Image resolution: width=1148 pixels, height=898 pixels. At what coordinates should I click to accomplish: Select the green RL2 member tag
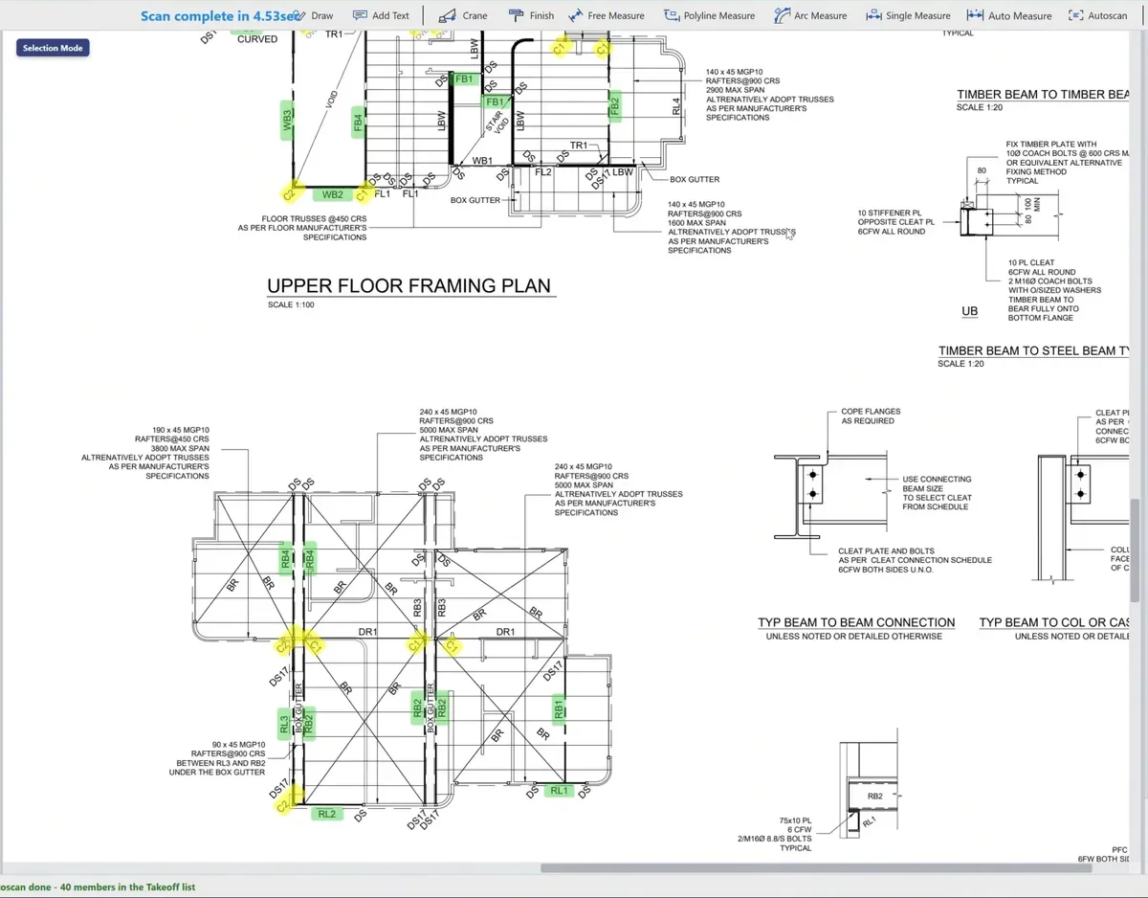(x=327, y=814)
